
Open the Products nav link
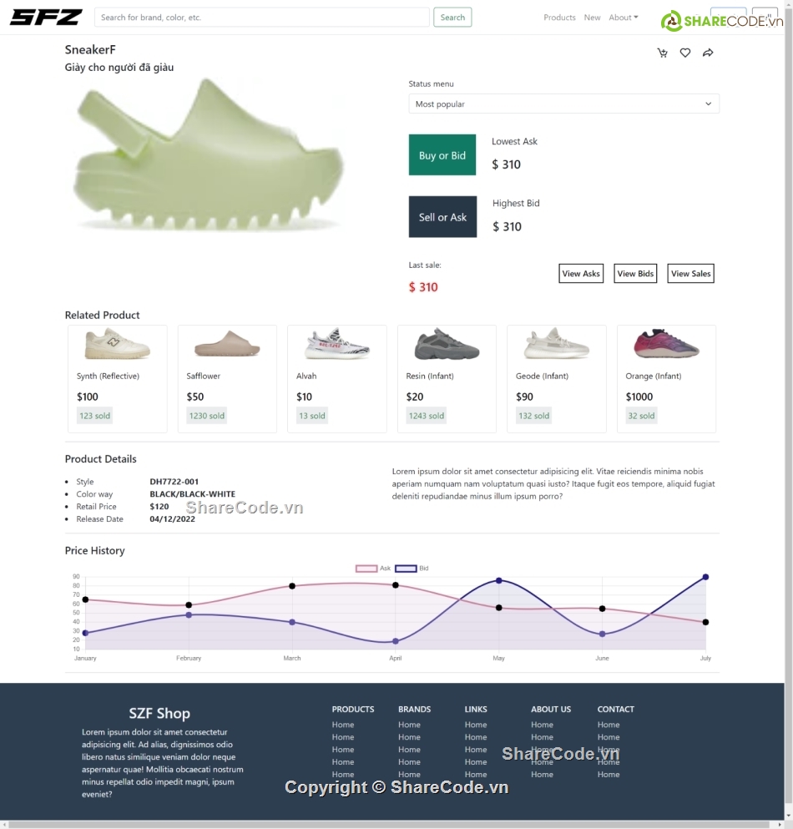[x=559, y=18]
